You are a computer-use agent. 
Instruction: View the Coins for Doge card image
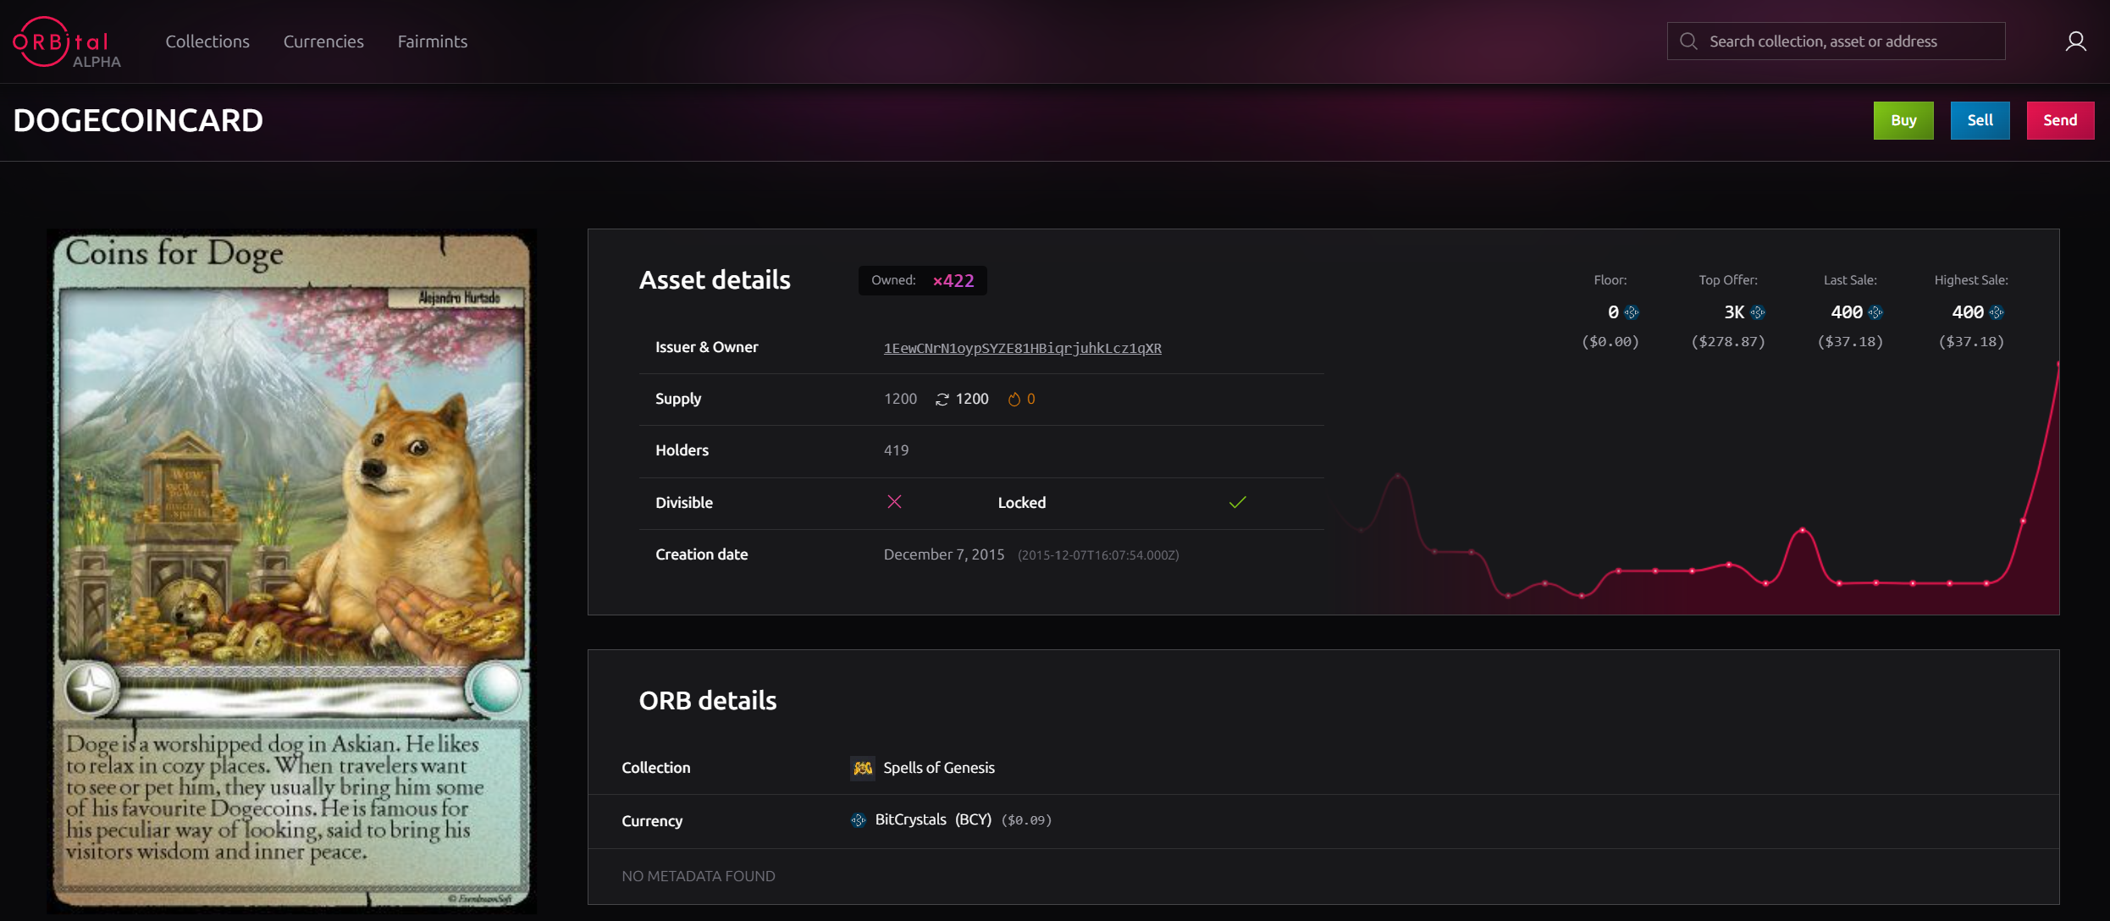[x=291, y=571]
